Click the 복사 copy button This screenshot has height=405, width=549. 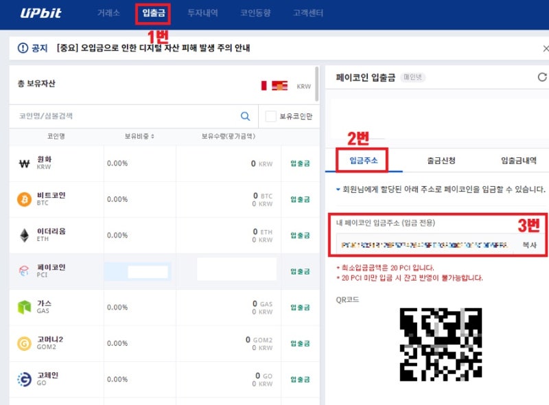tap(529, 245)
